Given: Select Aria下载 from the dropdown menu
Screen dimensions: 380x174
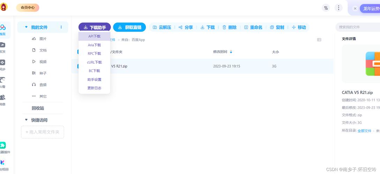Looking at the screenshot, I should [94, 45].
